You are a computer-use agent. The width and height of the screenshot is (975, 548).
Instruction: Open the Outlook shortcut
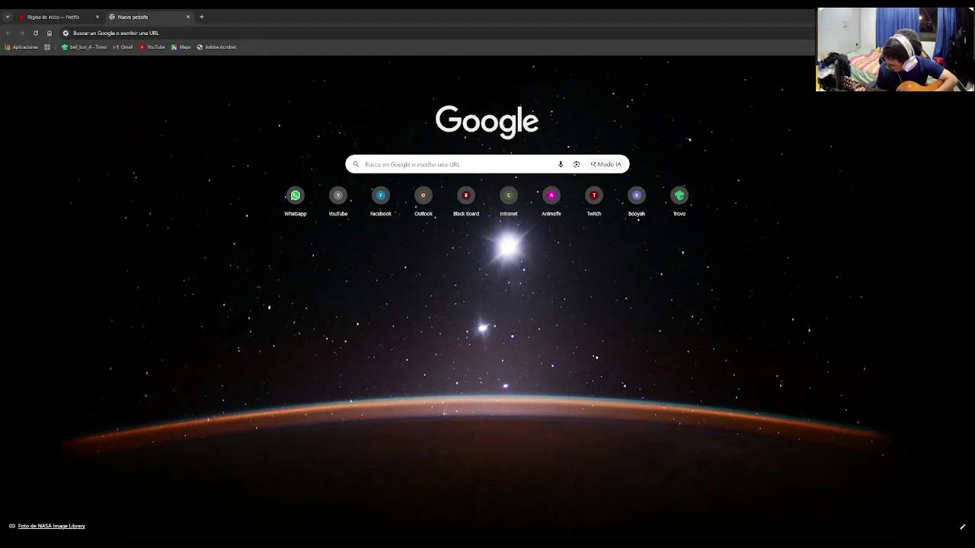424,202
